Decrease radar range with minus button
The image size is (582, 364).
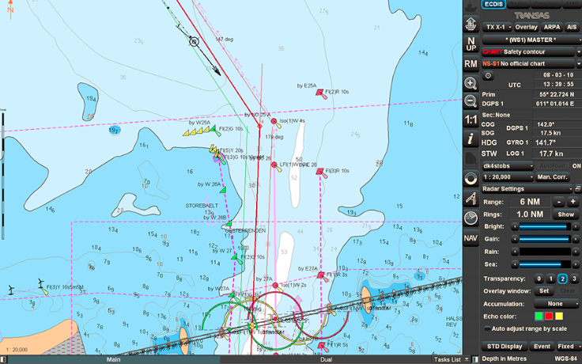tap(558, 202)
